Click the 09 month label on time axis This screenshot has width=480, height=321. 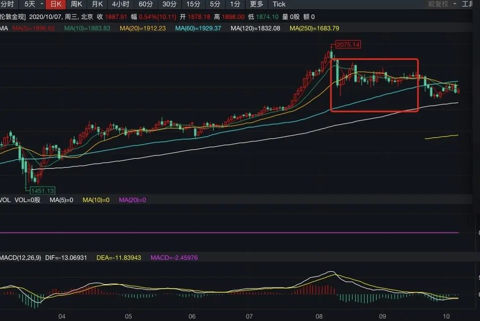[x=382, y=317]
